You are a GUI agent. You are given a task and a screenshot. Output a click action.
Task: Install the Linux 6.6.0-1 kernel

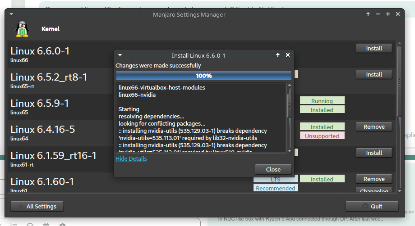374,48
